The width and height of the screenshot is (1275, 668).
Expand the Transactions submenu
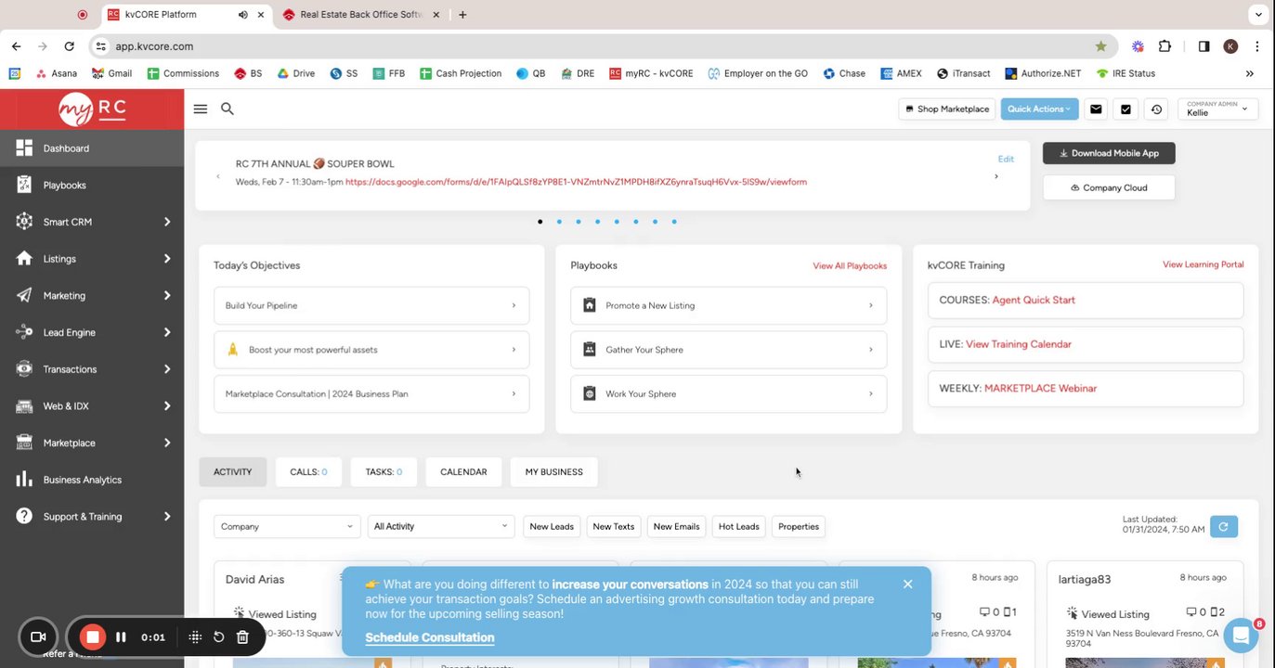point(167,369)
